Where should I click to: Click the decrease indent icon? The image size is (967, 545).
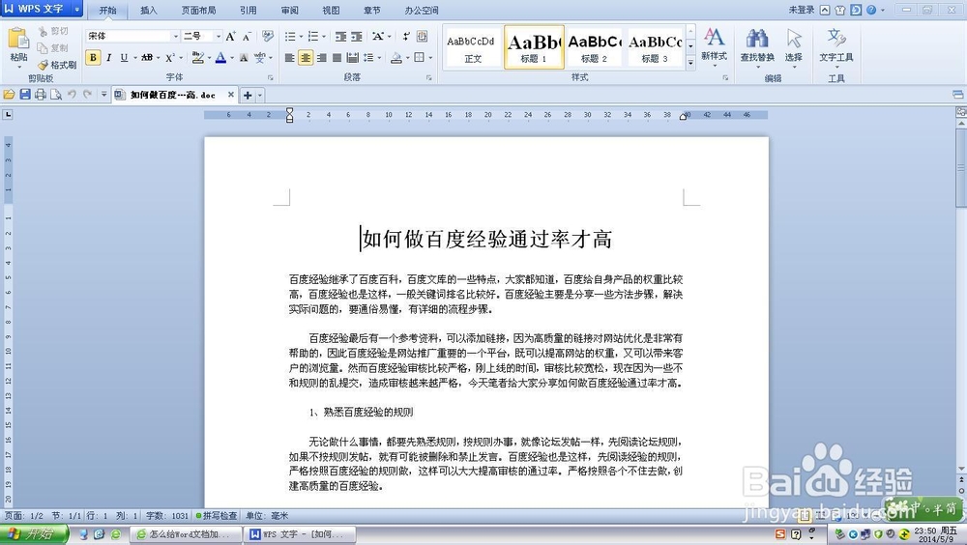[340, 37]
